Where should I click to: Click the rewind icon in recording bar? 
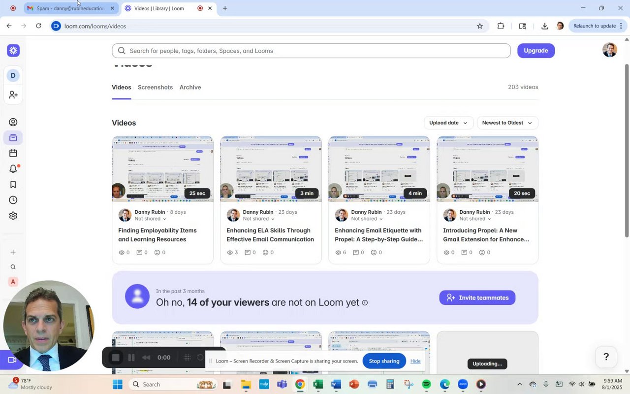(146, 358)
